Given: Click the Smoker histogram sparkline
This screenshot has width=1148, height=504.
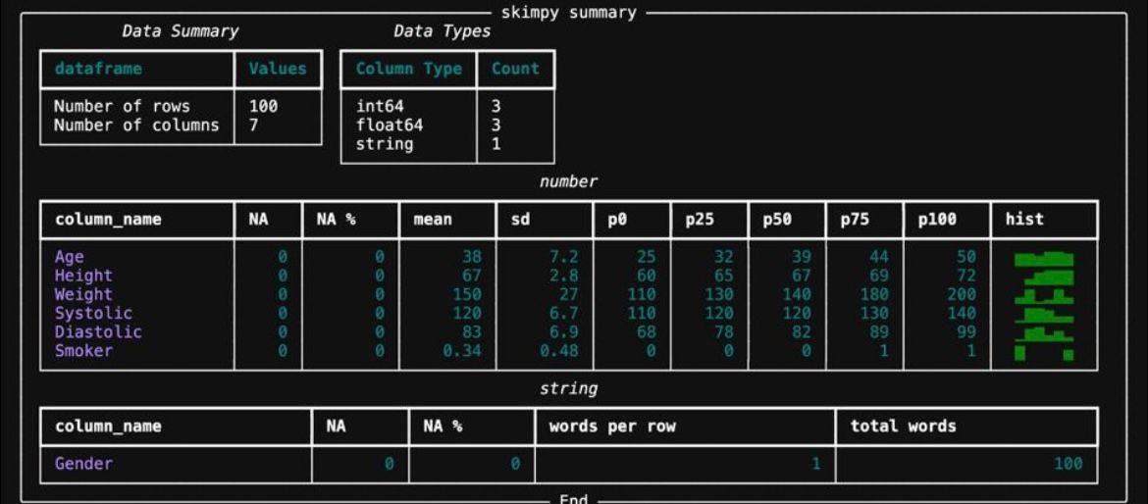Looking at the screenshot, I should point(1044,353).
